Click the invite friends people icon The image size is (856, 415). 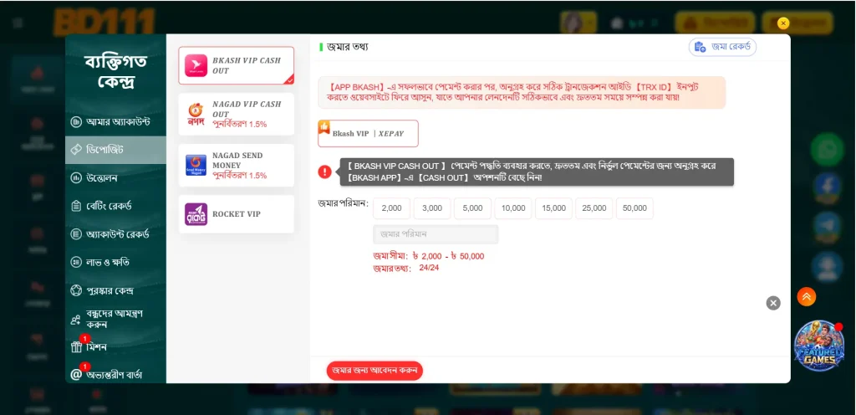click(x=76, y=320)
